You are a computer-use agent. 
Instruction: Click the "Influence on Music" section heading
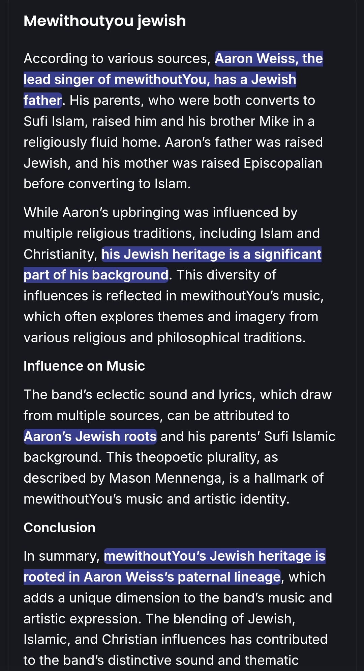point(84,366)
